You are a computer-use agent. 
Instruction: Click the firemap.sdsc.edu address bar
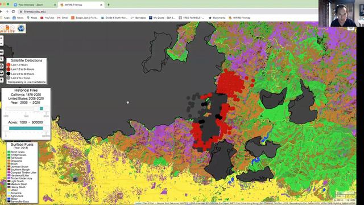click(167, 11)
